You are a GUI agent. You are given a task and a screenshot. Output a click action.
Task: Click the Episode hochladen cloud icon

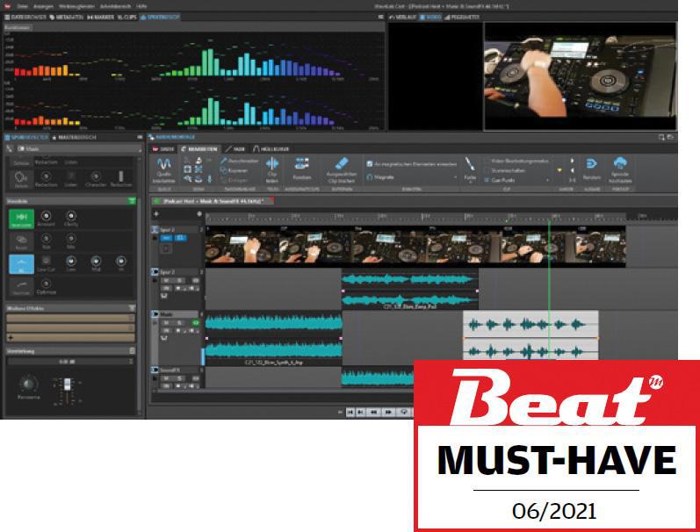(x=620, y=163)
